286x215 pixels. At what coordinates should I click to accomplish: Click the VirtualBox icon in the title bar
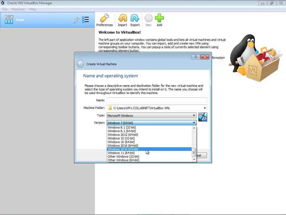tap(3, 3)
